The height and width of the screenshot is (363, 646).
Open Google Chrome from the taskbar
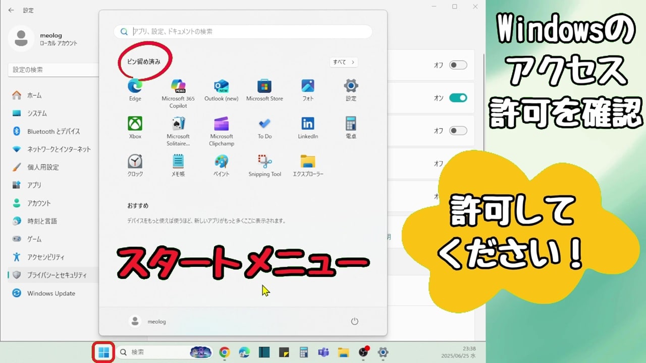(x=225, y=352)
